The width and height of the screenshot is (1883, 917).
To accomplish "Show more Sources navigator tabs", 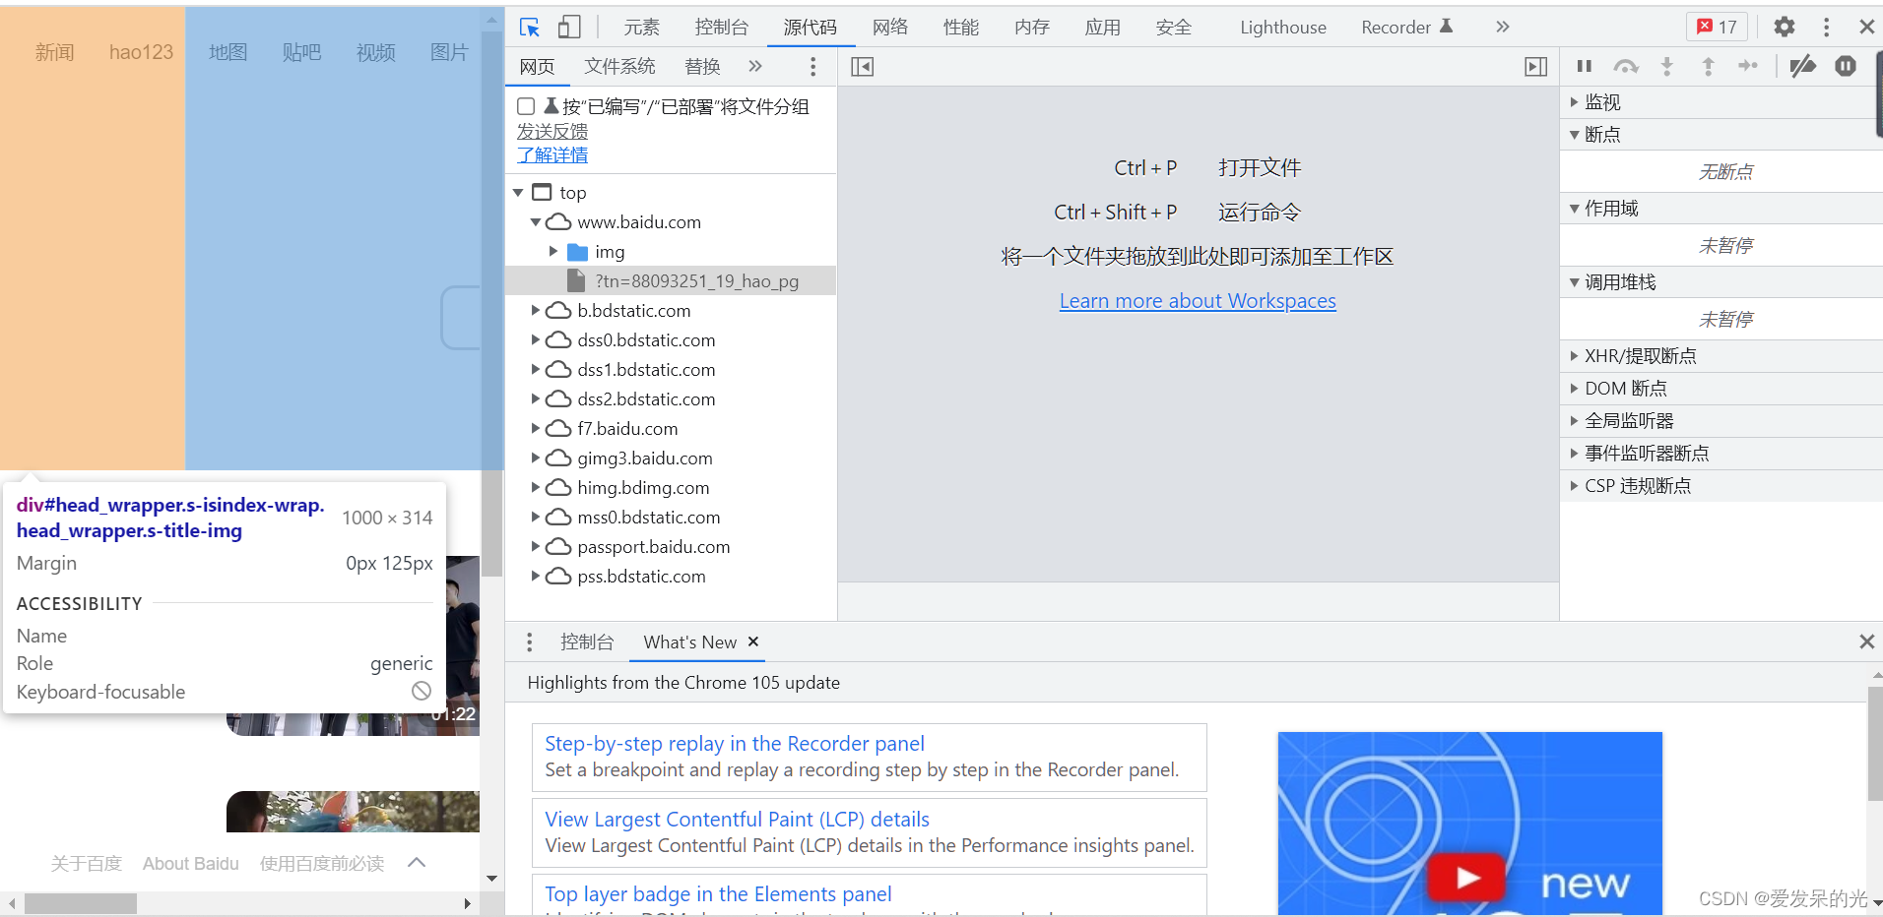I will coord(755,66).
